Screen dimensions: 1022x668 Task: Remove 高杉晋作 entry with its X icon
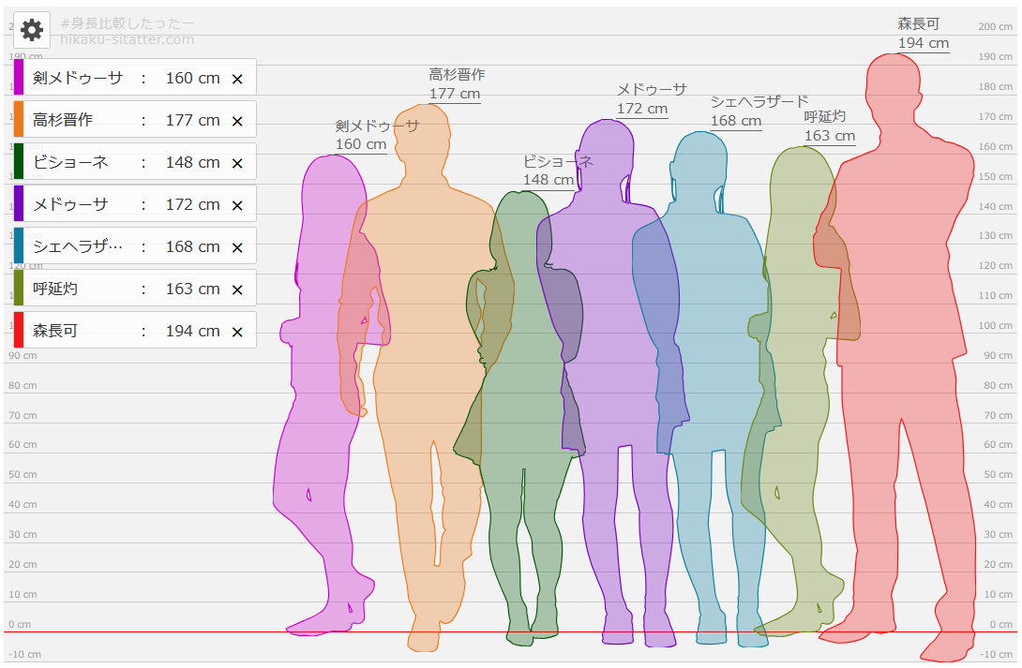click(237, 121)
